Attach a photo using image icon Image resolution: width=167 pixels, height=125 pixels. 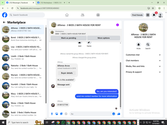57,114
